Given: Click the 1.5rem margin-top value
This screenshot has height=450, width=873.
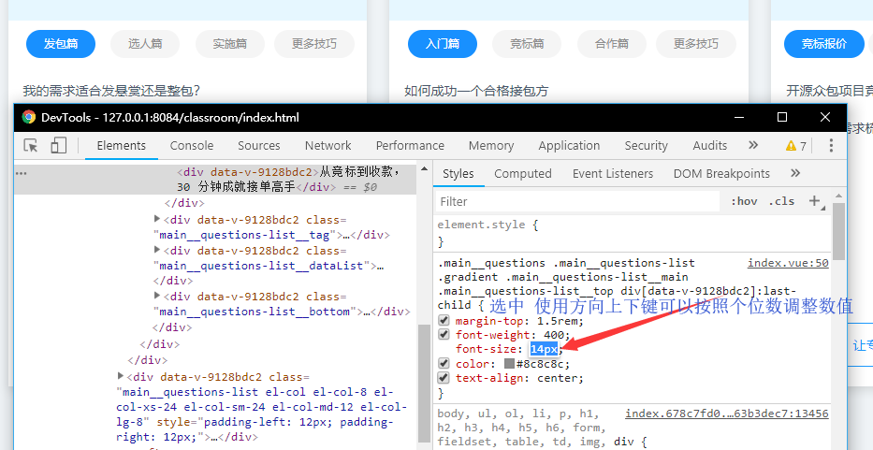Looking at the screenshot, I should coord(559,321).
